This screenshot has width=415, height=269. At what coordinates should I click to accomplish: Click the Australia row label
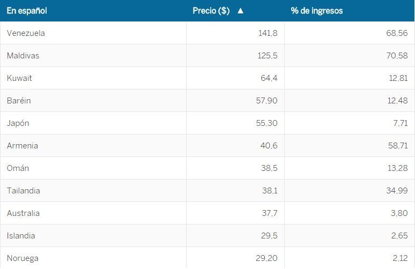(x=23, y=213)
